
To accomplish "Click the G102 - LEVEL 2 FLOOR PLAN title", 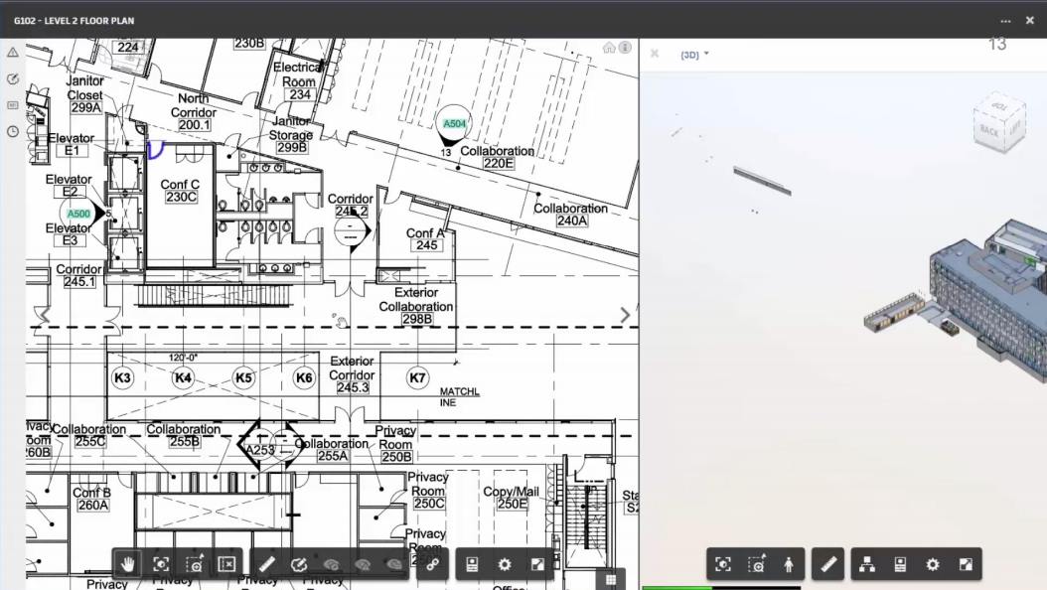I will click(x=75, y=21).
